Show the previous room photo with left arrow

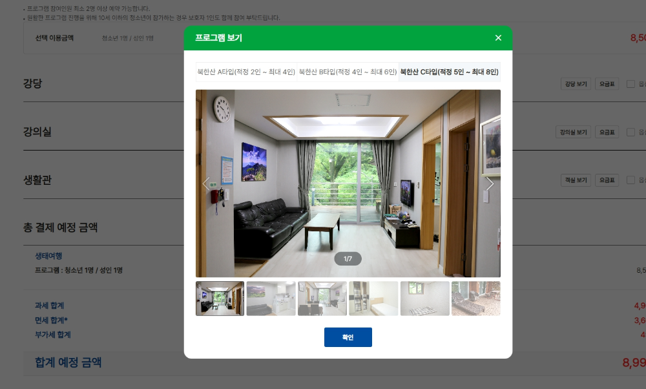click(x=206, y=184)
